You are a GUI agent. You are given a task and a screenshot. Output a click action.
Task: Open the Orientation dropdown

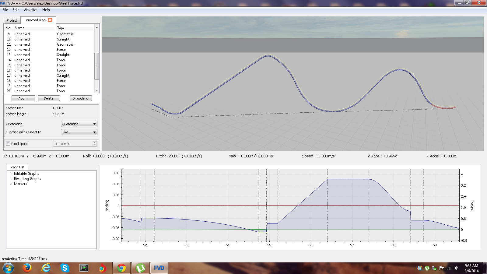tap(79, 124)
